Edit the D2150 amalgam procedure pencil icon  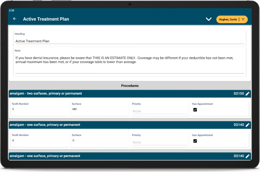point(247,94)
